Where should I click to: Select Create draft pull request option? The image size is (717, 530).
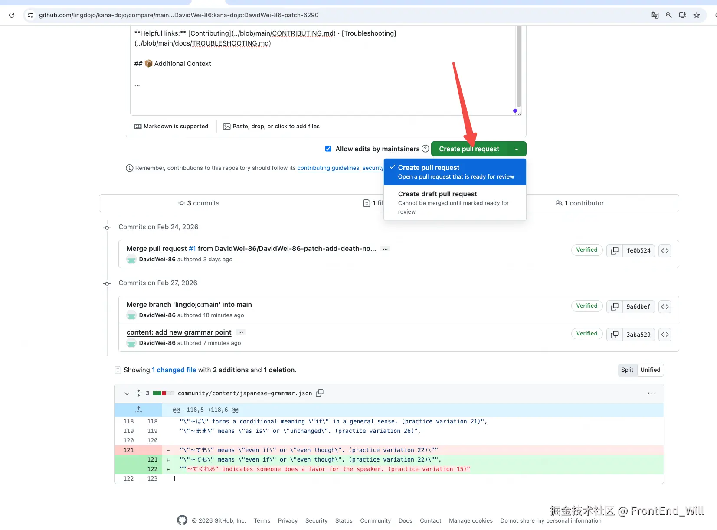click(x=455, y=203)
